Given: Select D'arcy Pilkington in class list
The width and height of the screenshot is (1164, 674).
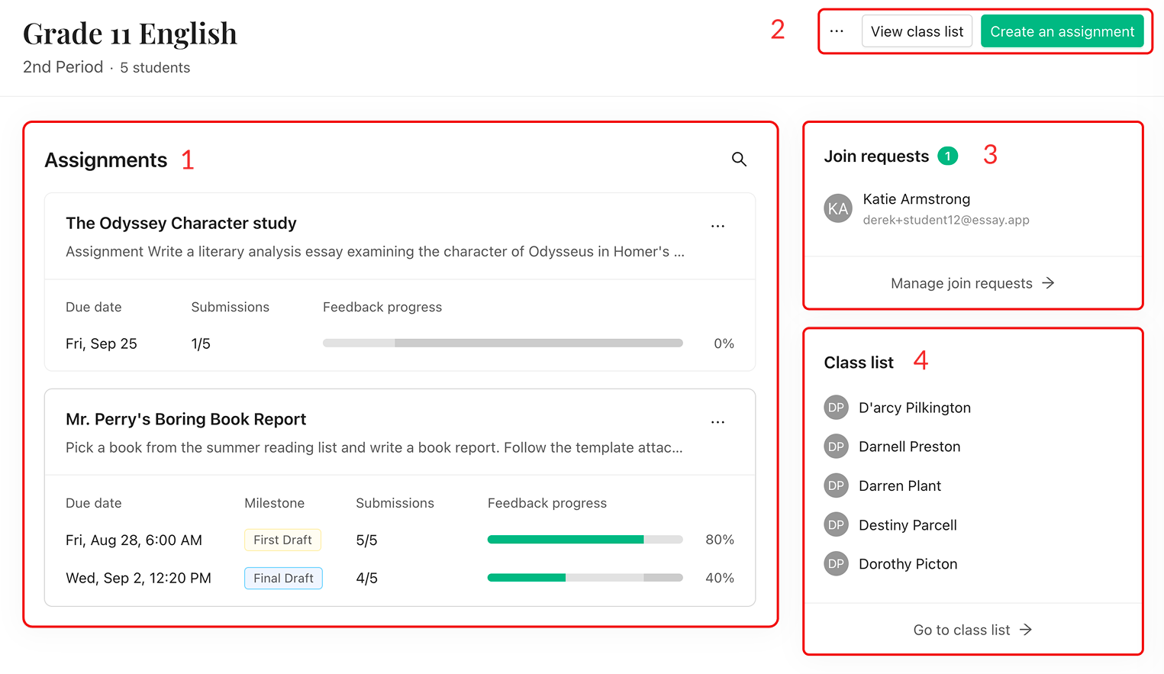Looking at the screenshot, I should pos(914,408).
